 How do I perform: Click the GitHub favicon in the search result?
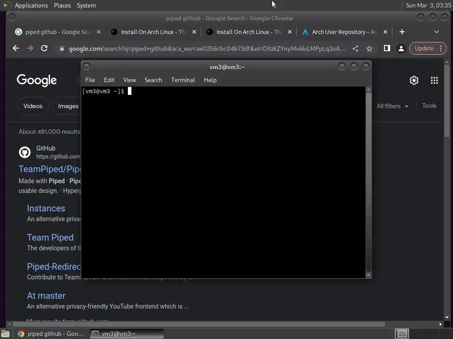[25, 152]
